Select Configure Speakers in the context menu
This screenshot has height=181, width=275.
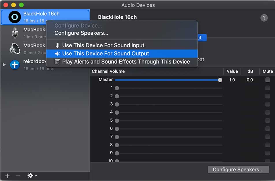pyautogui.click(x=81, y=33)
